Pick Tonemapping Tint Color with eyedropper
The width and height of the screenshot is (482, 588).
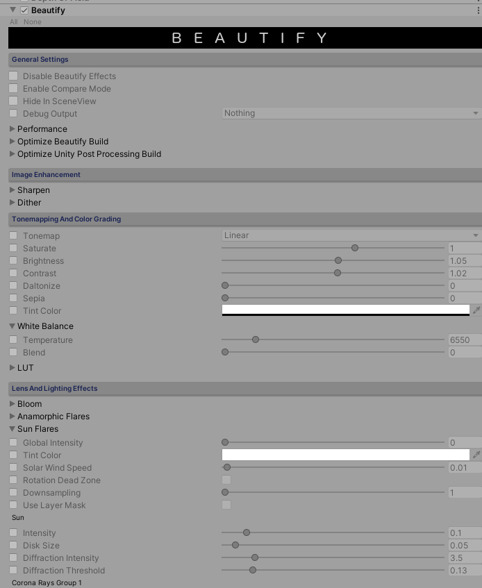tap(476, 310)
